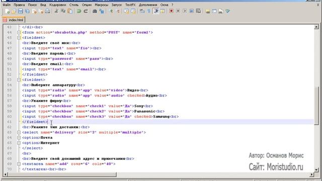Click the text 'Интернет' on line 65
The height and width of the screenshot is (181, 322).
tap(50, 143)
